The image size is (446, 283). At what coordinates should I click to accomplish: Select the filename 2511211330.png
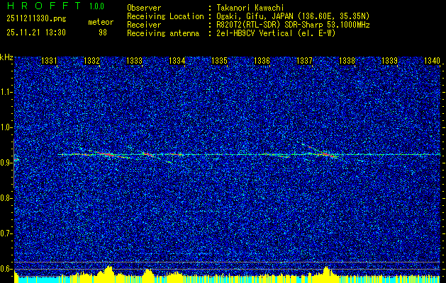(x=36, y=19)
